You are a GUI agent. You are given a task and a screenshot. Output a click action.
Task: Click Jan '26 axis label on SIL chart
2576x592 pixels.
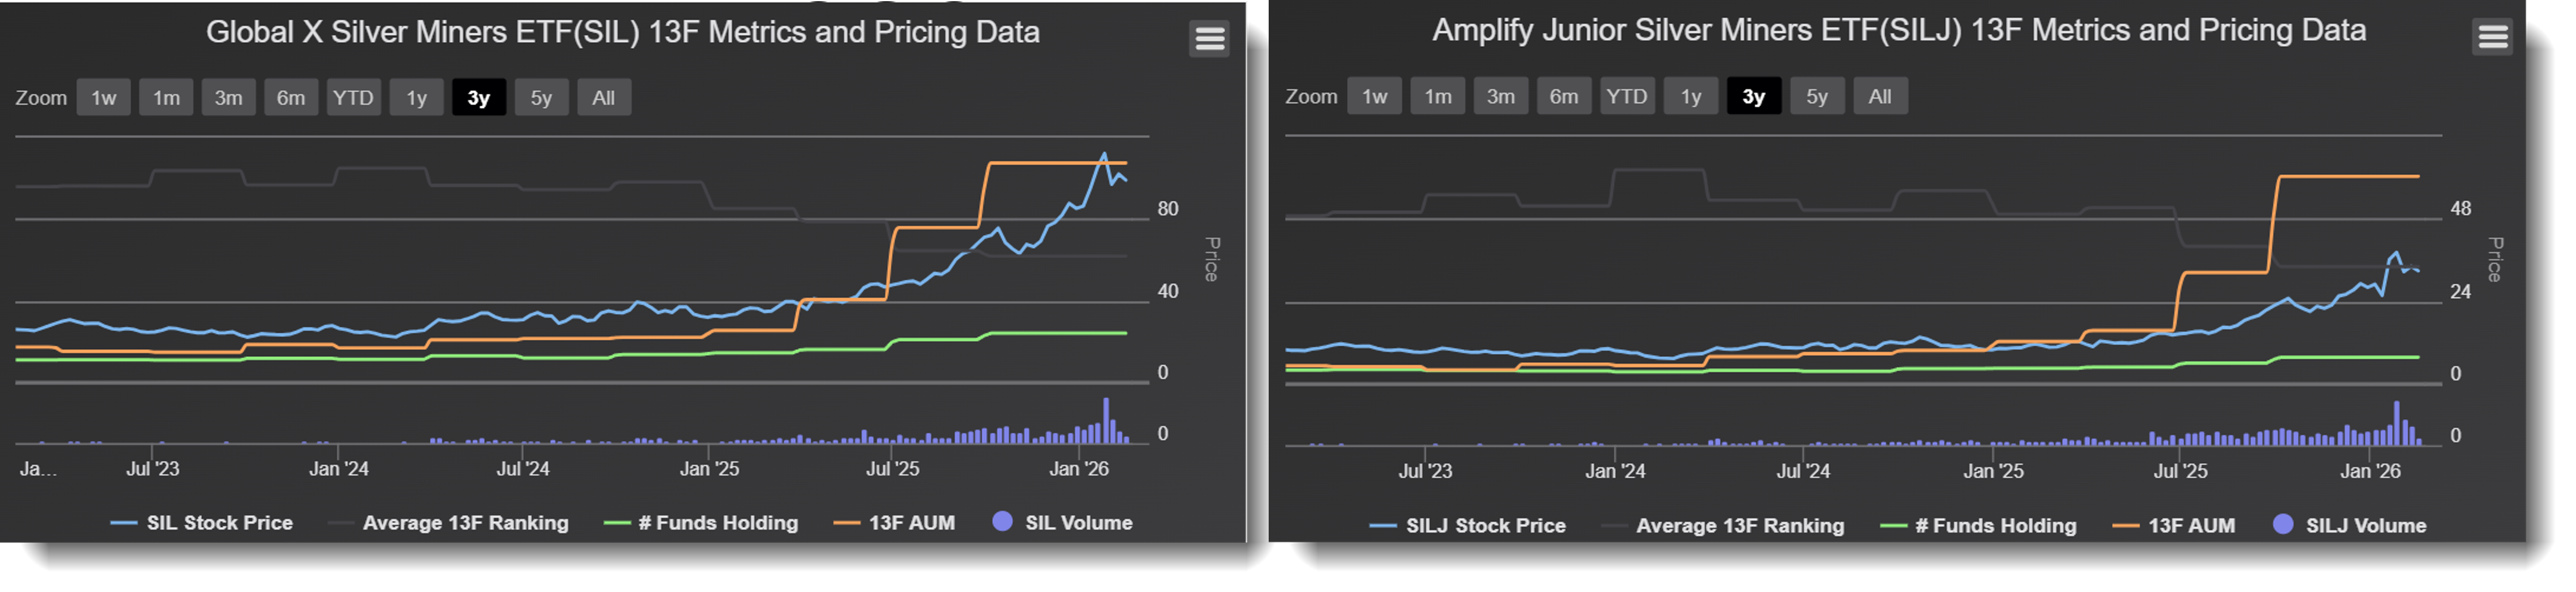pos(1079,469)
